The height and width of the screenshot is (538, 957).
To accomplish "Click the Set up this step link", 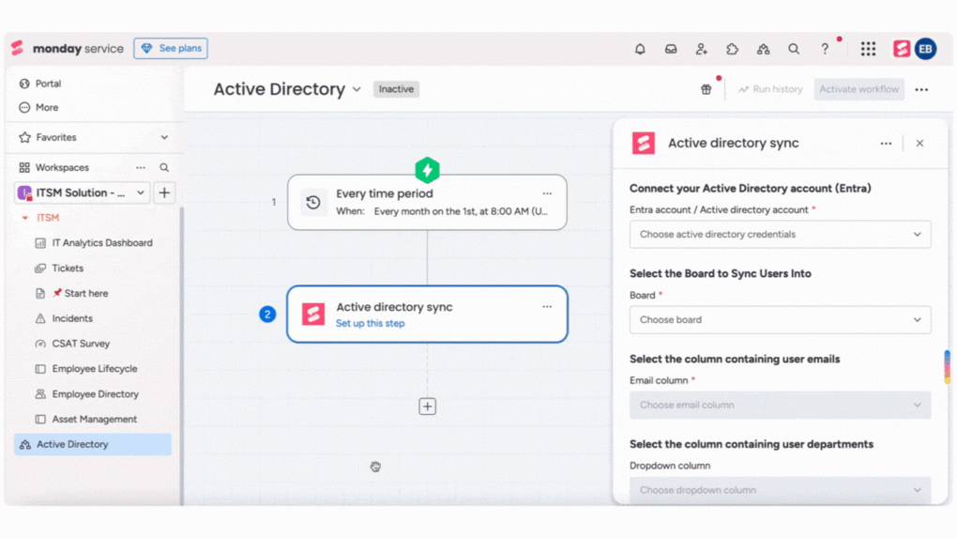I will [370, 323].
